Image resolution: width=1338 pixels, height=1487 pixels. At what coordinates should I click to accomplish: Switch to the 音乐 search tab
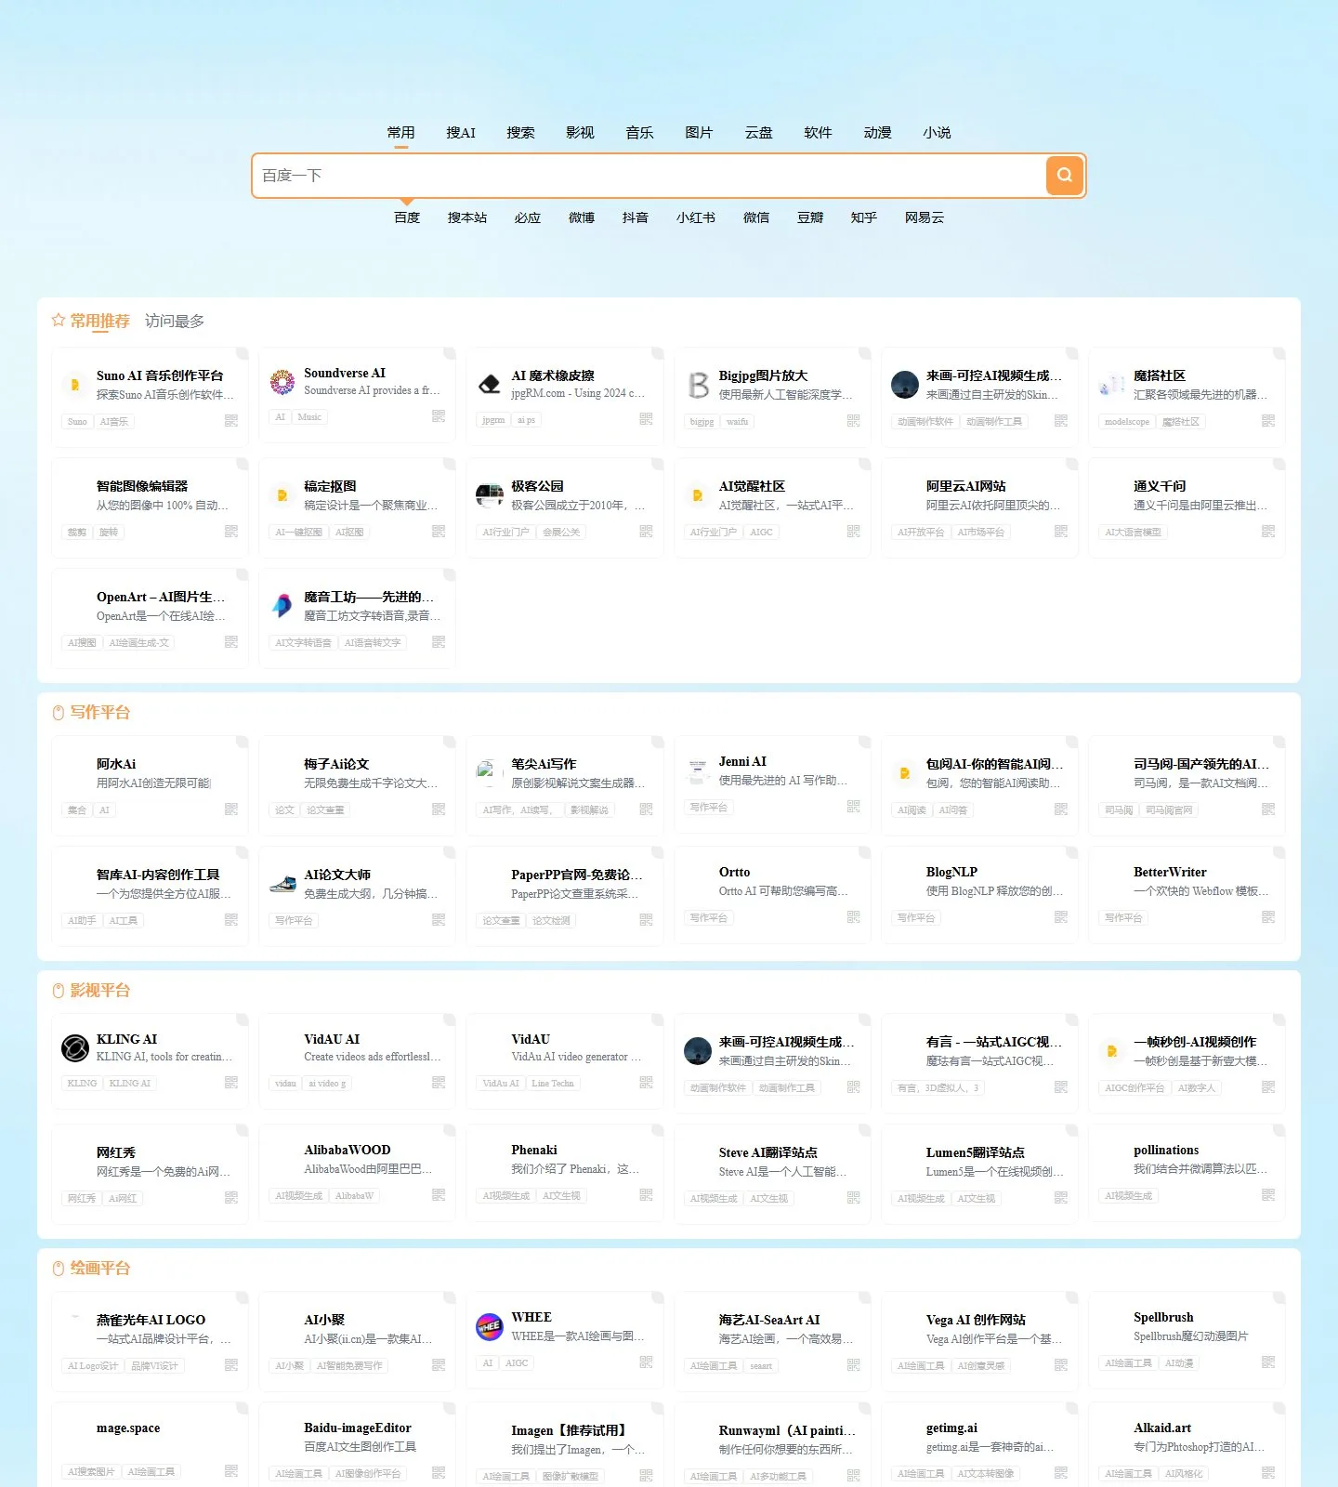pyautogui.click(x=639, y=133)
